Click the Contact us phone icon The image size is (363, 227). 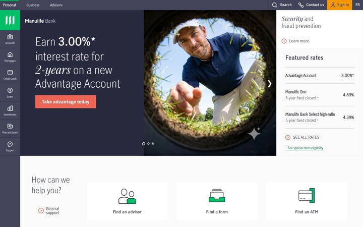coord(300,5)
